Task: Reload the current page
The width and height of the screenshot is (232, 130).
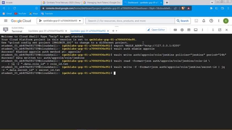Action: tap(14, 8)
